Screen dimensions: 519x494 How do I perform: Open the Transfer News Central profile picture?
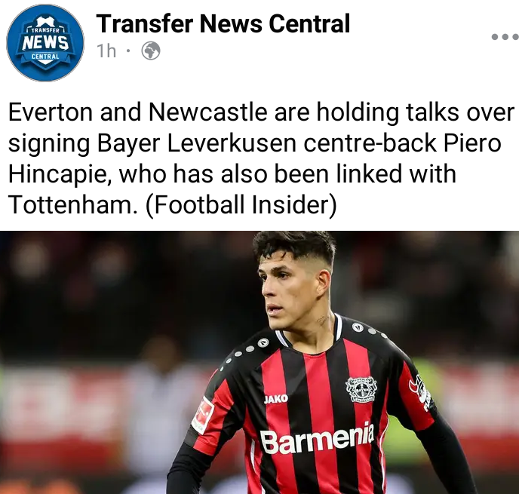(x=45, y=43)
